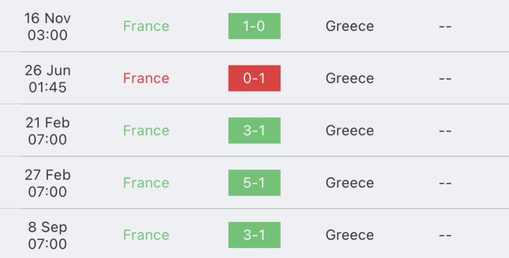Select France in the 8 Sep row
The width and height of the screenshot is (509, 258).
(146, 235)
